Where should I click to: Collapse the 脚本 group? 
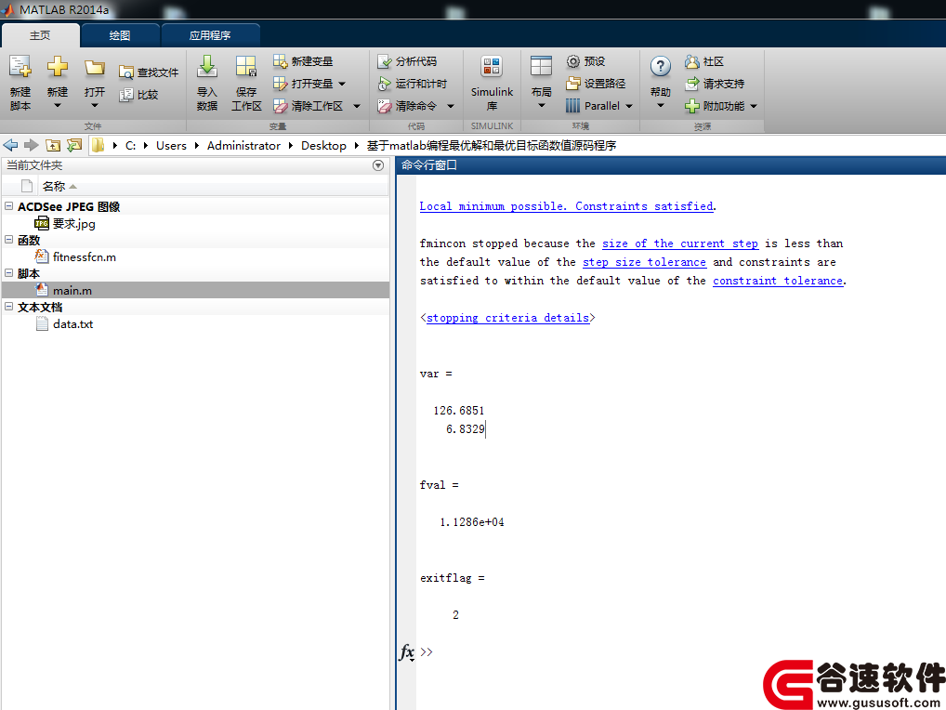click(x=9, y=273)
